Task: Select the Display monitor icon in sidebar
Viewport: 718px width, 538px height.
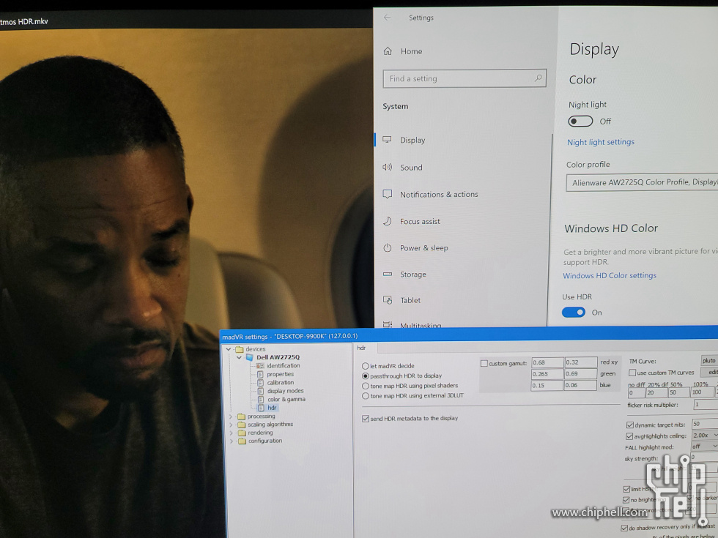Action: pyautogui.click(x=388, y=140)
